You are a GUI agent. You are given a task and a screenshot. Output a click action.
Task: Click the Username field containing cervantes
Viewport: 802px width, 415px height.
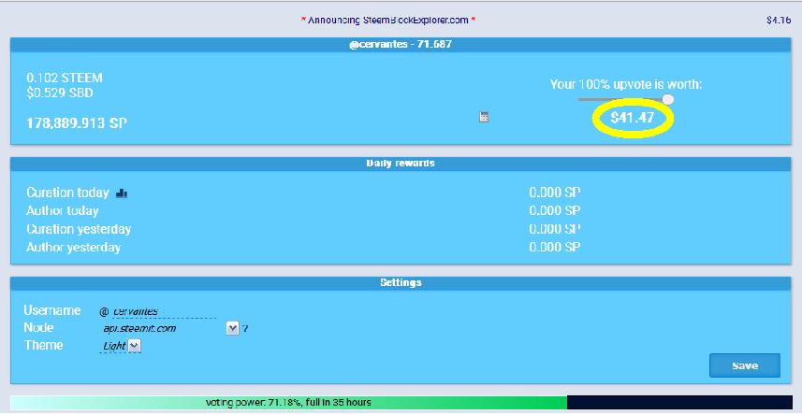coord(164,311)
